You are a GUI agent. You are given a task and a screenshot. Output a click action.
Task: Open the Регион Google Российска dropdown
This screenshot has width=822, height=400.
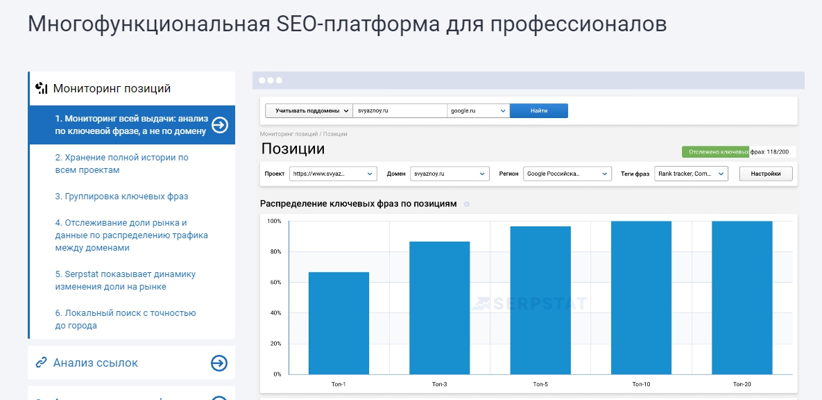coord(567,174)
